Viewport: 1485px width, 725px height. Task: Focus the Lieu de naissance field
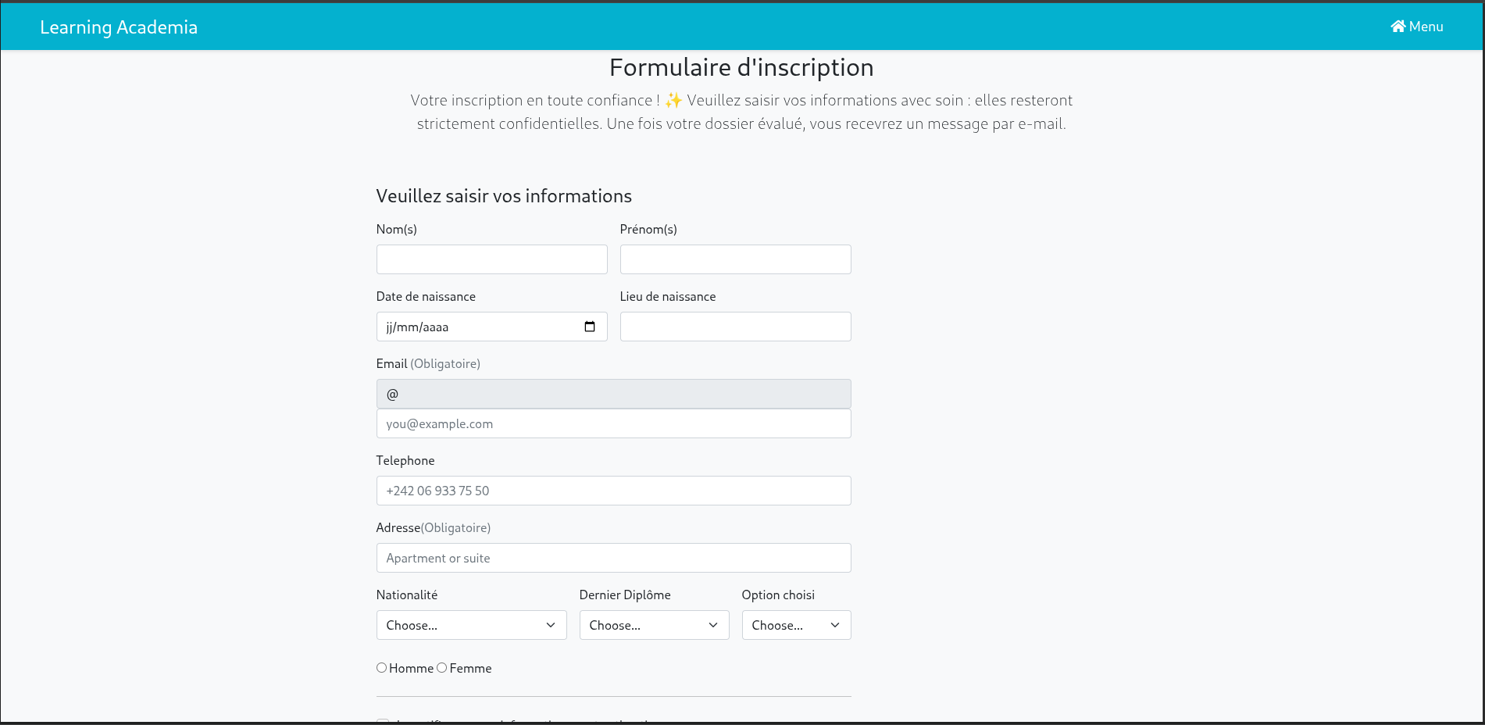point(735,327)
